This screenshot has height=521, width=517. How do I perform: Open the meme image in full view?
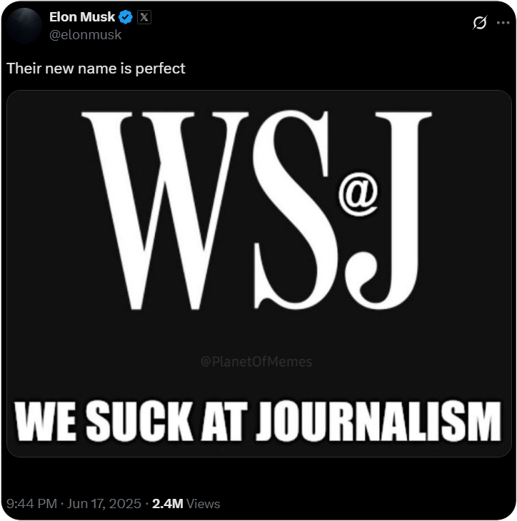tap(259, 273)
